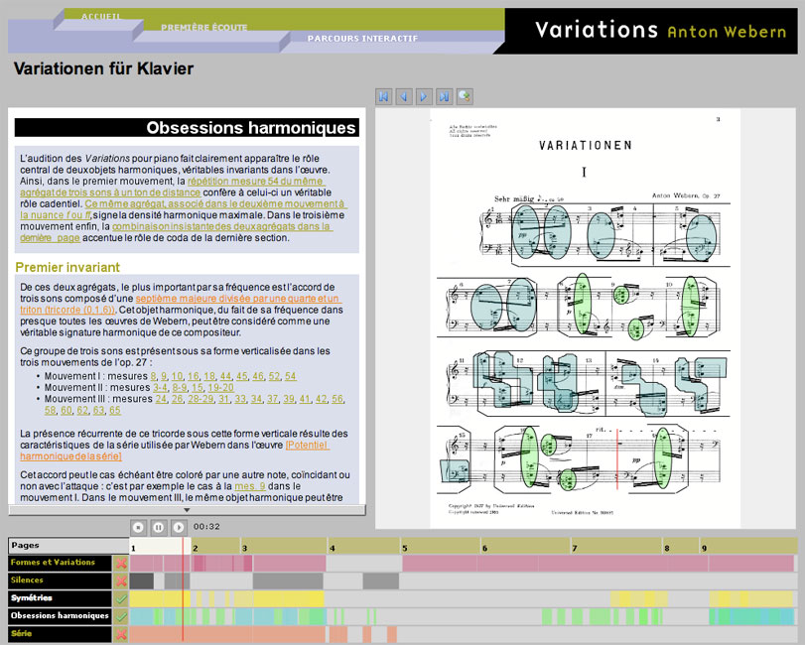Jump to page 6 in timeline
Viewport: 805px width, 645px height.
click(526, 548)
